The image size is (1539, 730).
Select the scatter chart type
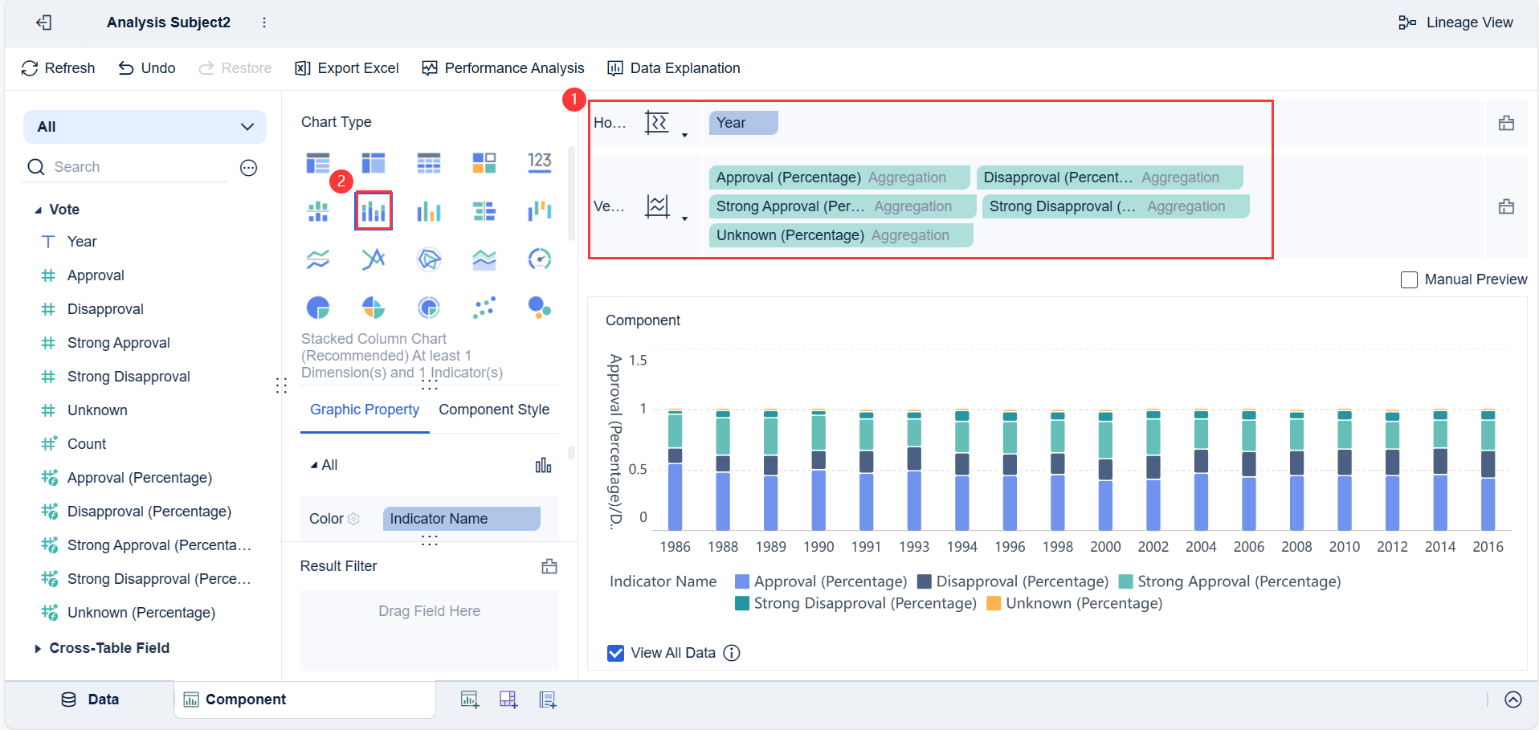pos(484,308)
